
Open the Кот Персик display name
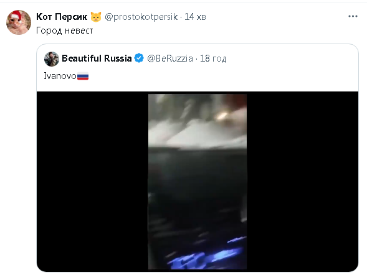pyautogui.click(x=62, y=17)
